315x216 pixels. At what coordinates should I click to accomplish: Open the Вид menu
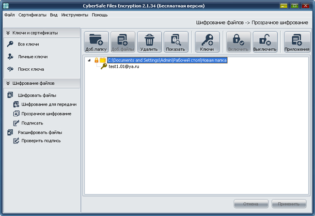[x=54, y=15]
